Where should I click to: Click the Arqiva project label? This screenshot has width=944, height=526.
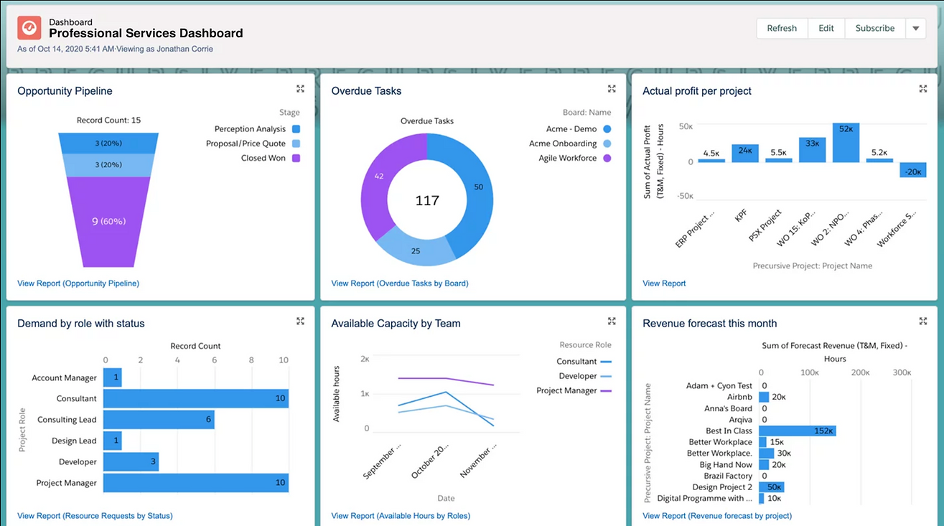coord(741,419)
